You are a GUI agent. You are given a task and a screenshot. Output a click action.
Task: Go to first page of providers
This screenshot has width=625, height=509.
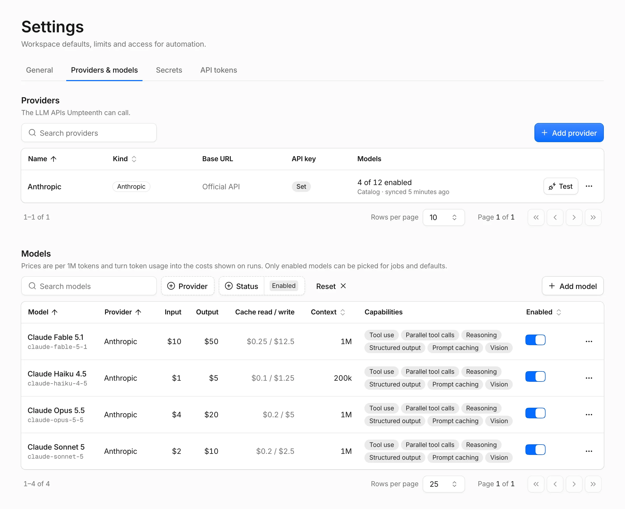(x=536, y=217)
